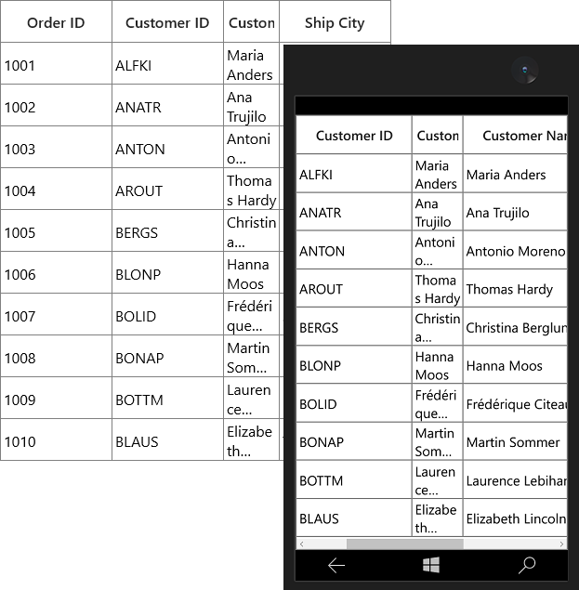579x590 pixels.
Task: Select cell 1006 in desktop grid
Action: [56, 272]
